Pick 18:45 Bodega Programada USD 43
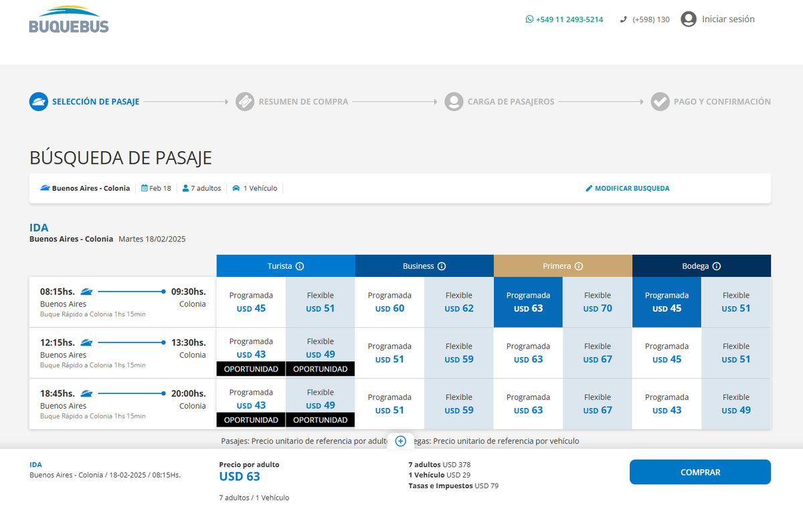803x511 pixels. pos(666,404)
